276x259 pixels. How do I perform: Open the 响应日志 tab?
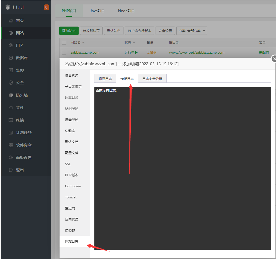point(105,79)
